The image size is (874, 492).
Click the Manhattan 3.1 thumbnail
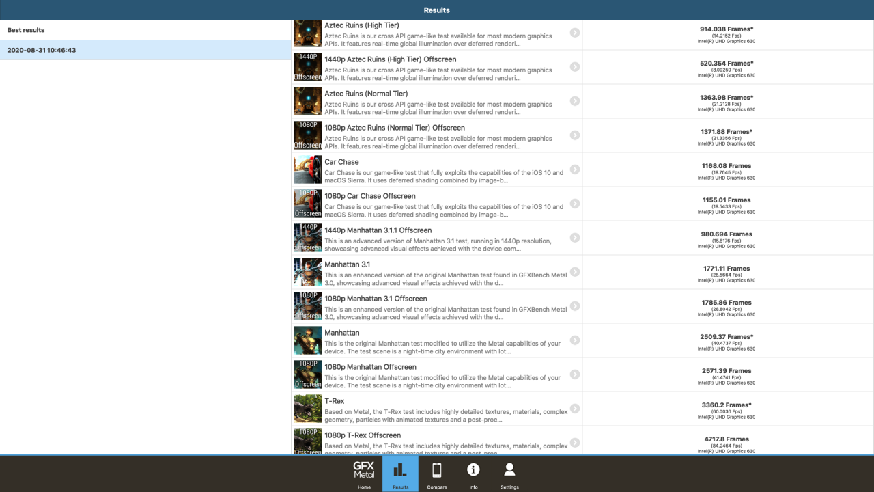pos(308,272)
